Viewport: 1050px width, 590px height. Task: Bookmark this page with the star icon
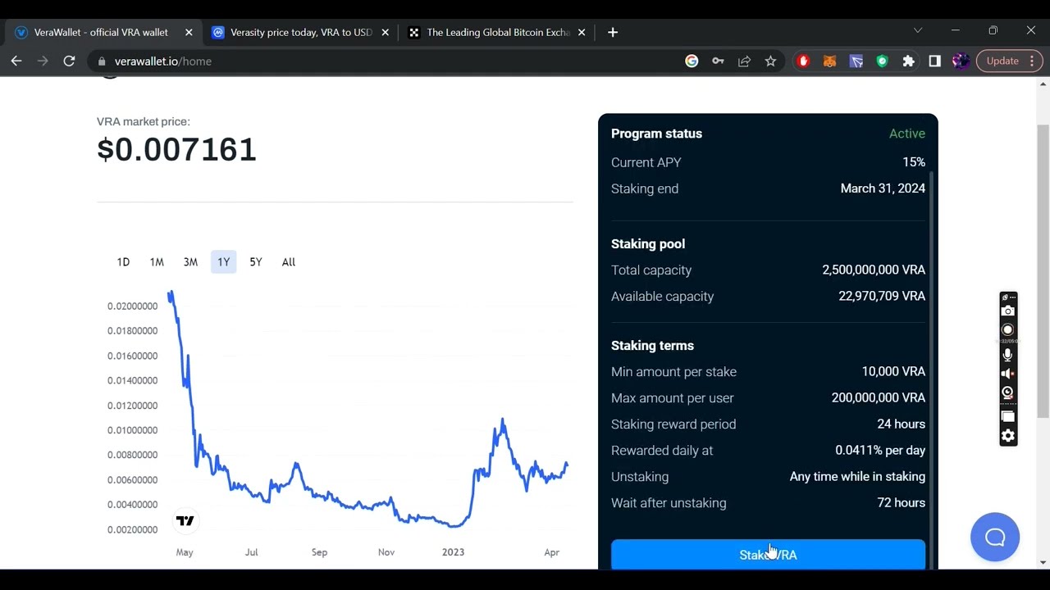[x=770, y=61]
